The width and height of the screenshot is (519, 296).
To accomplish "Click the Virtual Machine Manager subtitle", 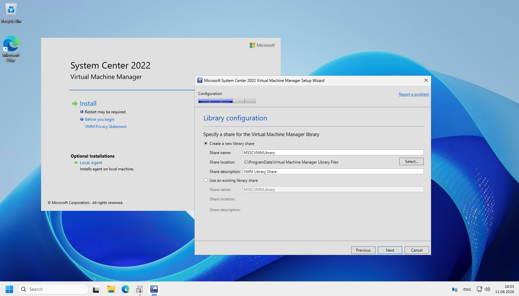I will pos(106,77).
